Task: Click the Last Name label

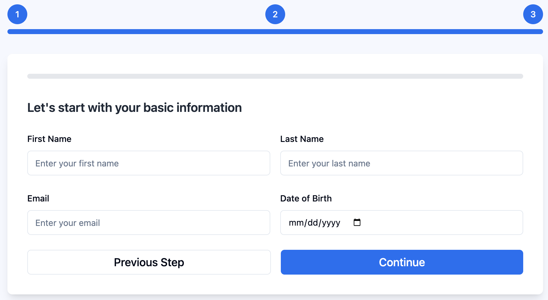Action: (302, 139)
